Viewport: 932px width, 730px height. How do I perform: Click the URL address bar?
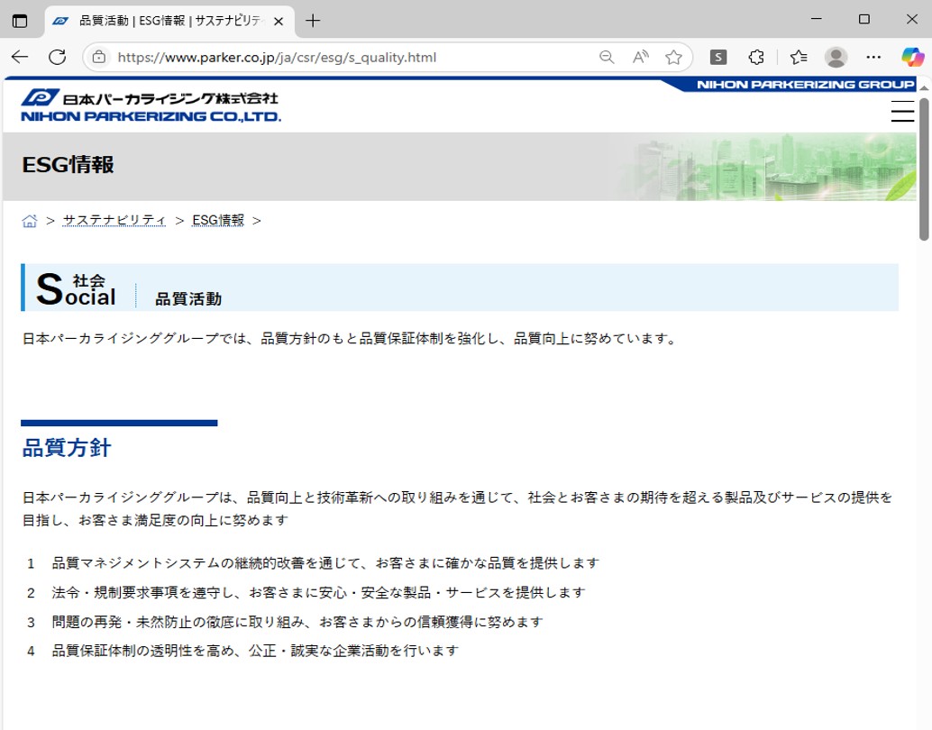277,57
